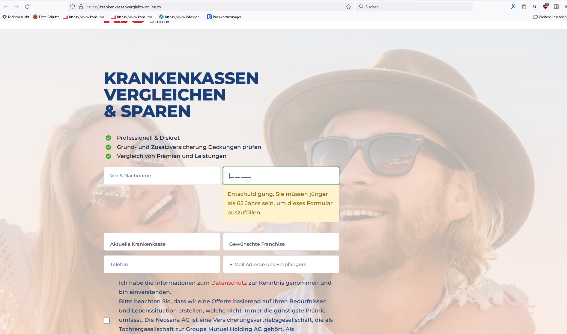Tick the Datenschutz consent checkbox
Screen dimensions: 567x334
(107, 321)
